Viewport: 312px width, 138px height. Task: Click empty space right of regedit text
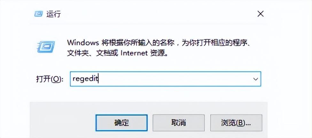pyautogui.click(x=175, y=79)
